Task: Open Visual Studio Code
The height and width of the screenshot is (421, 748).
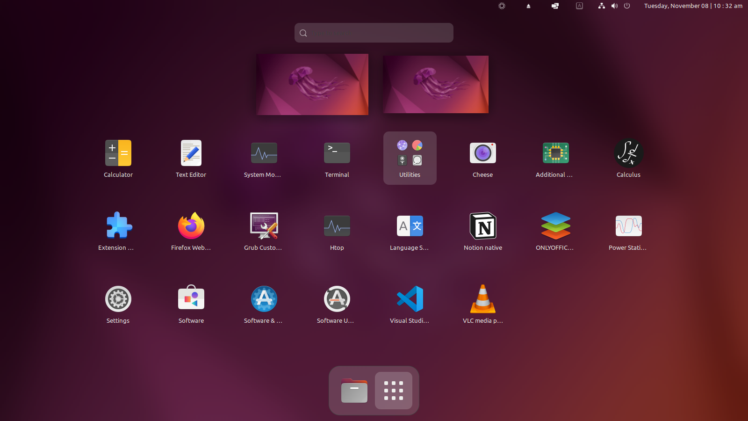Action: pos(410,304)
